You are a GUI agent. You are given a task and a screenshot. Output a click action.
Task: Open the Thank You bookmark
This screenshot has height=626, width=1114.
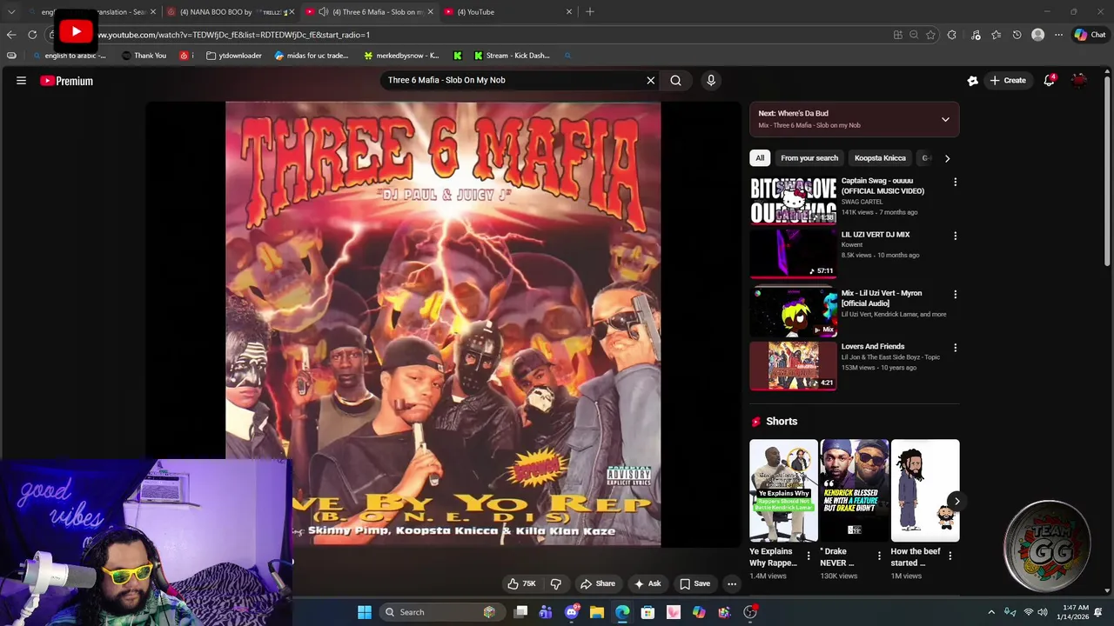tap(144, 56)
